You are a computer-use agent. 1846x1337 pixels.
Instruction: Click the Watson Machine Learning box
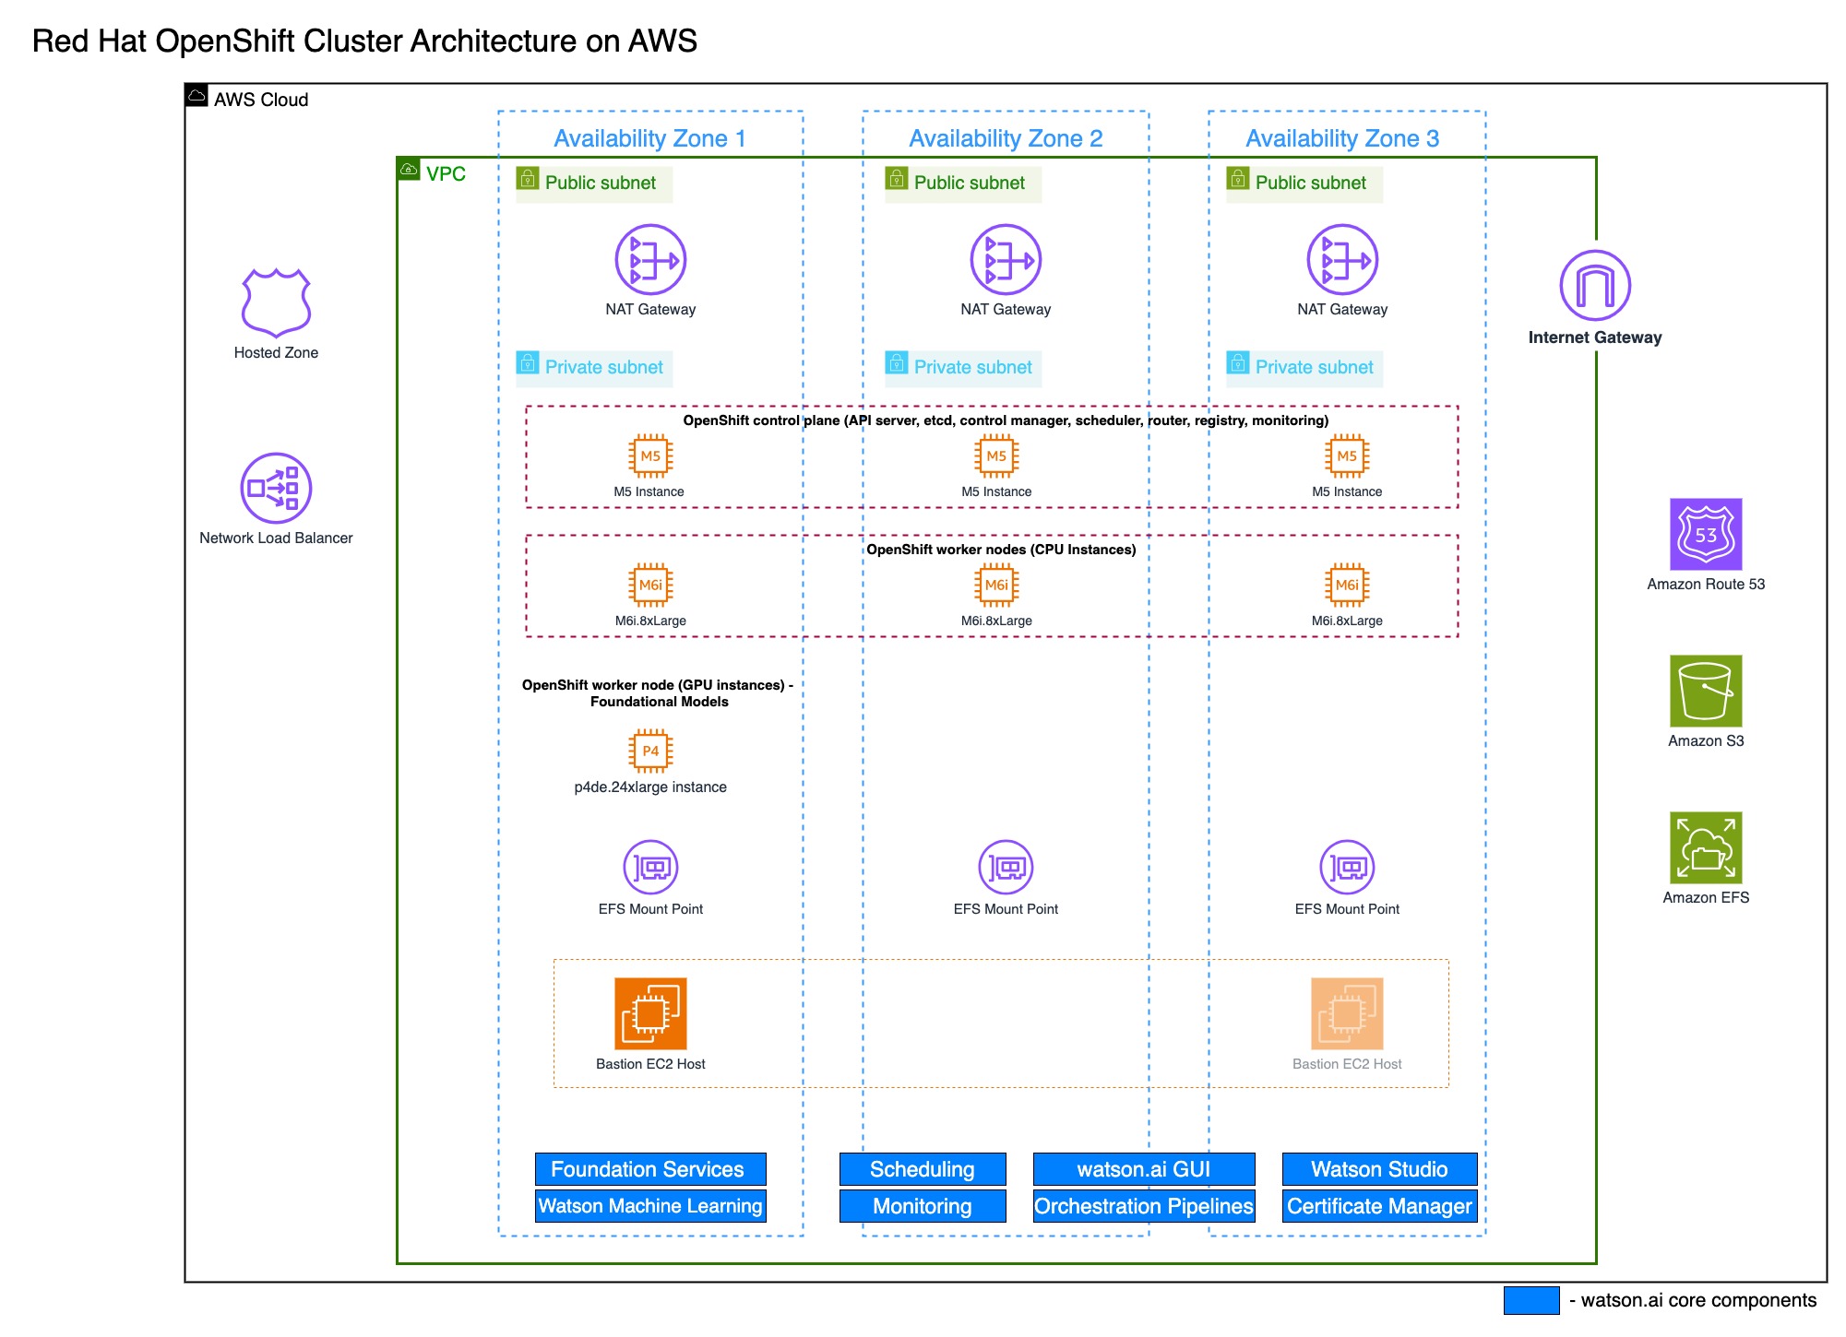tap(650, 1206)
